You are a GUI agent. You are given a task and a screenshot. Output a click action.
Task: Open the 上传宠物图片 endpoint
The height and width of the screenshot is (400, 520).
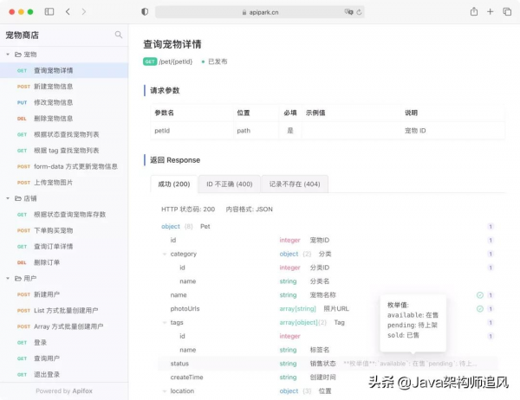click(x=64, y=183)
